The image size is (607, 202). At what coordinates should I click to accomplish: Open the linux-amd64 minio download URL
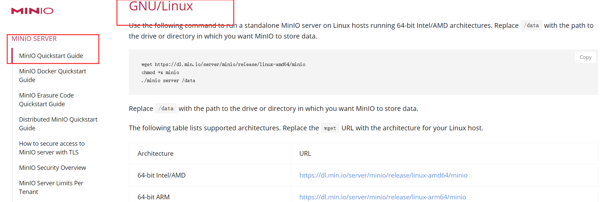pos(383,175)
